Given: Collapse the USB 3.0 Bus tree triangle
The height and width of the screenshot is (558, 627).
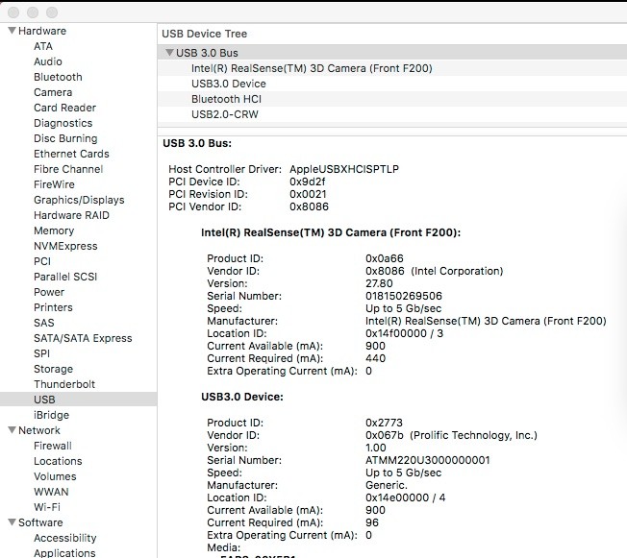Looking at the screenshot, I should point(169,52).
